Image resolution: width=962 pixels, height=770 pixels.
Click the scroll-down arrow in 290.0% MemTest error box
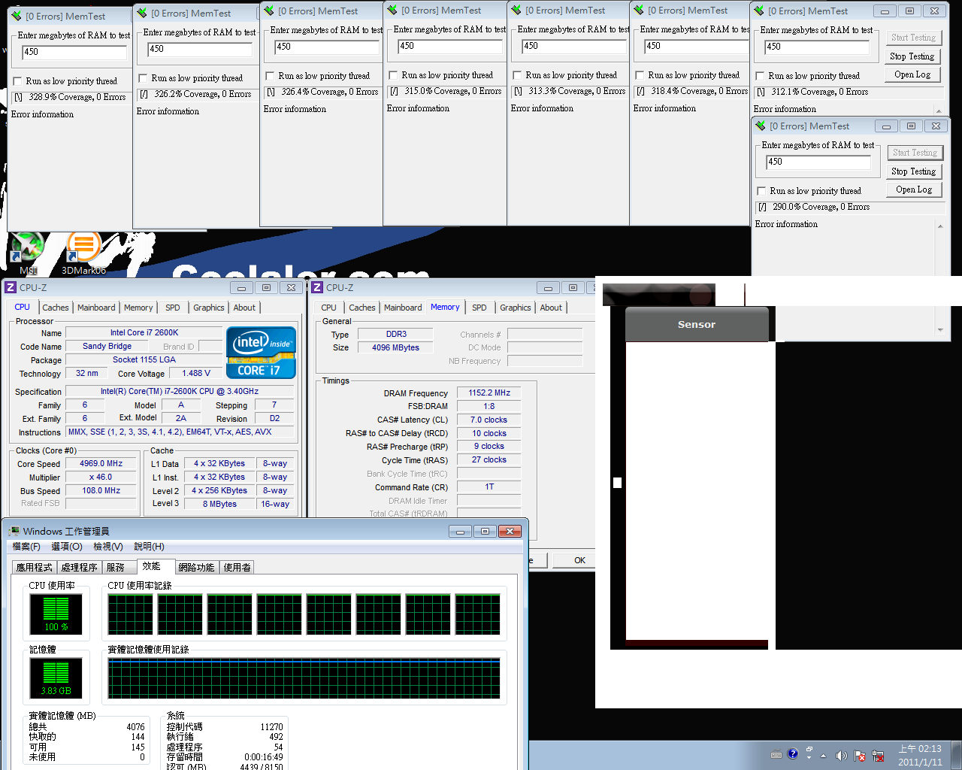(x=939, y=329)
